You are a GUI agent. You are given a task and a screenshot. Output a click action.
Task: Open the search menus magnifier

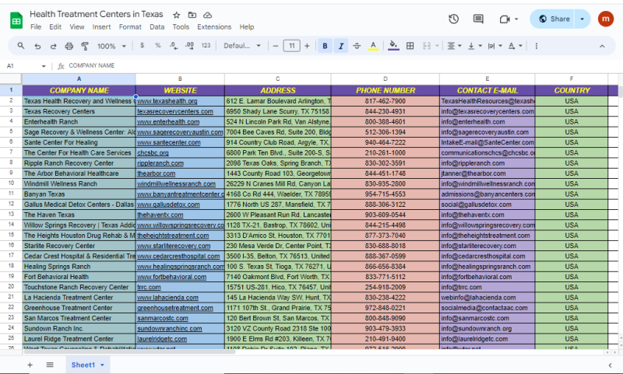click(21, 46)
